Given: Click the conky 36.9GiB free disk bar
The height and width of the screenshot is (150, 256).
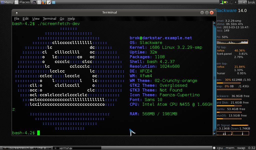Looking at the screenshot, I should click(229, 99).
